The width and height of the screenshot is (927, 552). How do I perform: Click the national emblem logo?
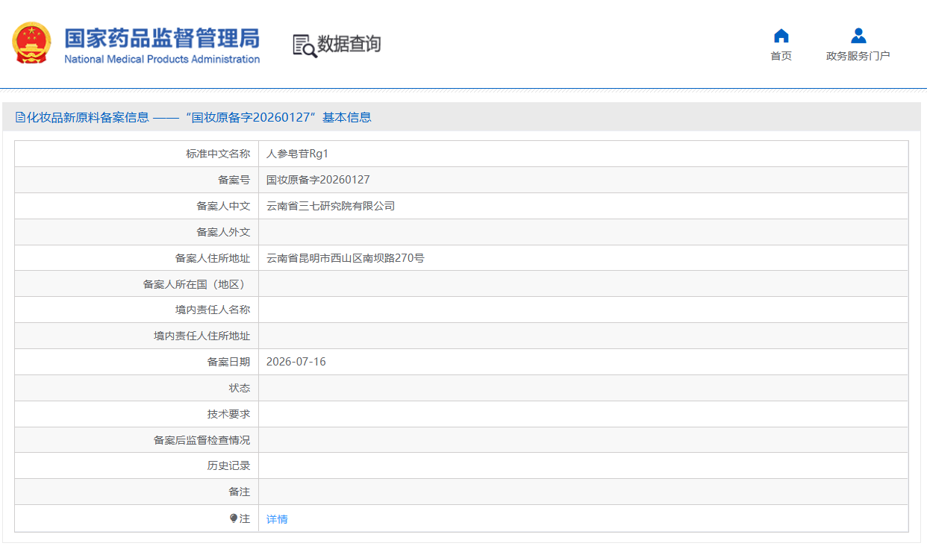pos(32,43)
